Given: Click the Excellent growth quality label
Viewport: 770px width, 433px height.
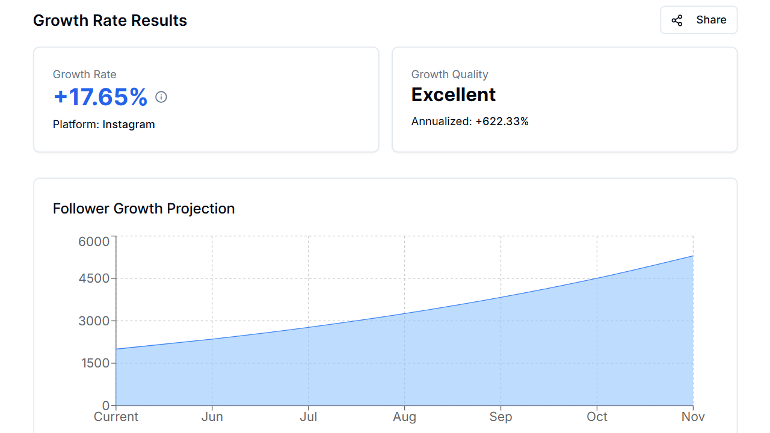Looking at the screenshot, I should [x=453, y=94].
